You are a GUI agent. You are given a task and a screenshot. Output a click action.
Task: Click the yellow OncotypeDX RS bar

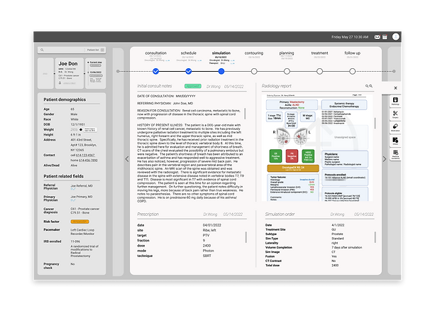[x=293, y=168]
